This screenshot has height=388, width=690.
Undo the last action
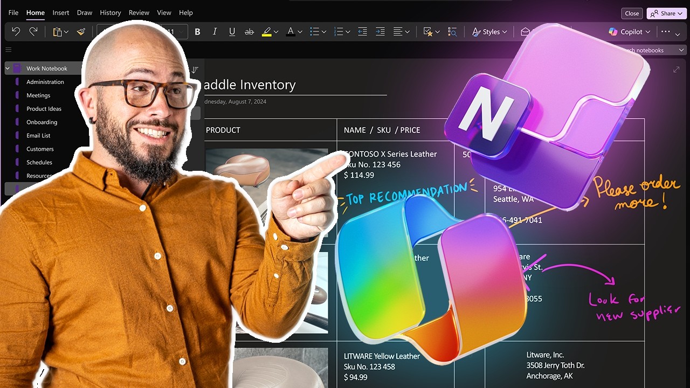(16, 32)
